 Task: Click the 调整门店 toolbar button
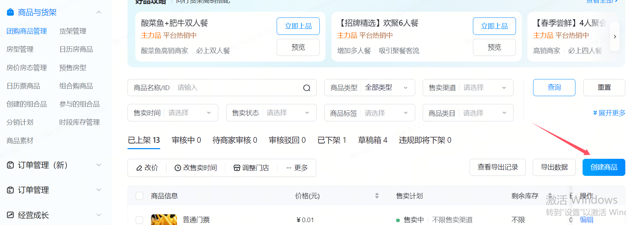click(x=251, y=168)
